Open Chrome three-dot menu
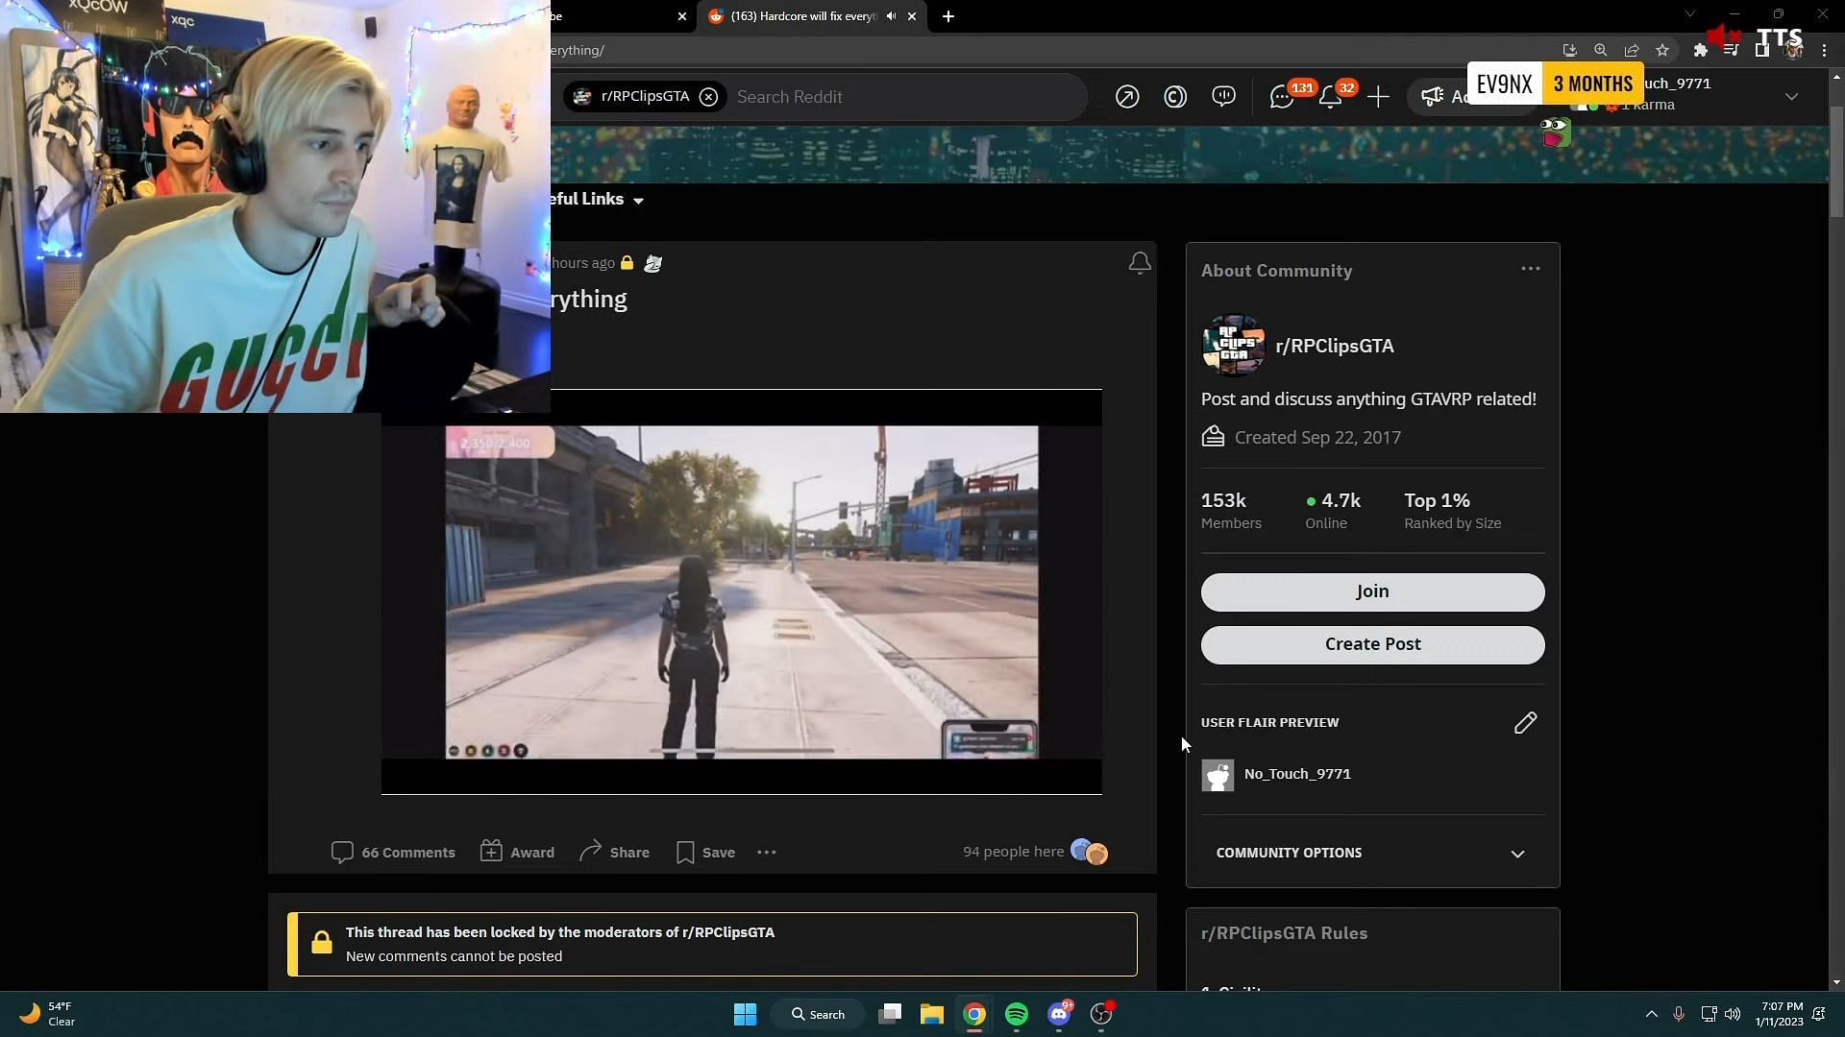Viewport: 1845px width, 1037px height. pyautogui.click(x=1824, y=50)
